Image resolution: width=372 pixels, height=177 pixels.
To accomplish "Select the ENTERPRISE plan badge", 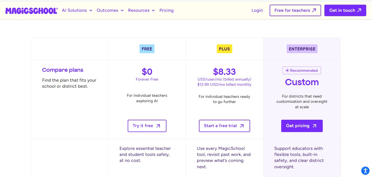I will (302, 49).
